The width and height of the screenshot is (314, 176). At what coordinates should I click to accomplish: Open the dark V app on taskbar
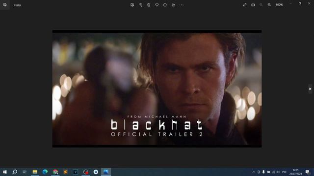point(76,172)
